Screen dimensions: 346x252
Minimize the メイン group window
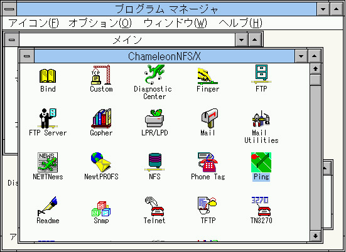(x=241, y=40)
